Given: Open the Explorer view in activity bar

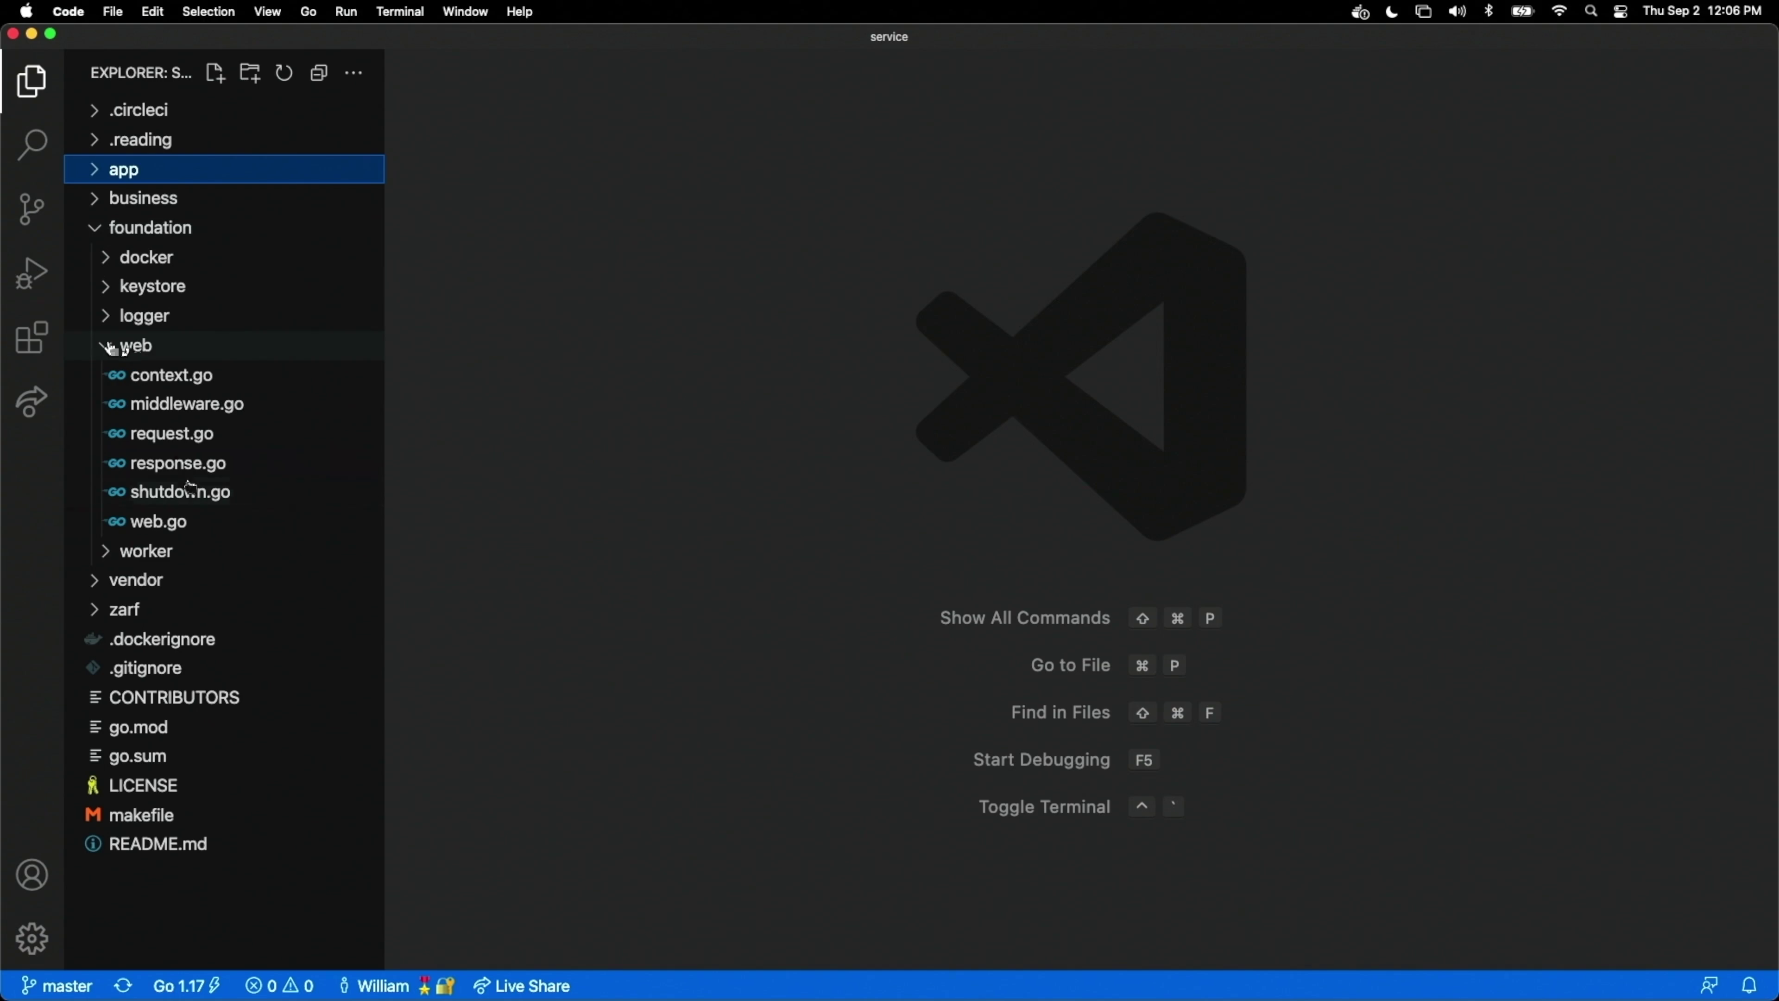Looking at the screenshot, I should [32, 82].
